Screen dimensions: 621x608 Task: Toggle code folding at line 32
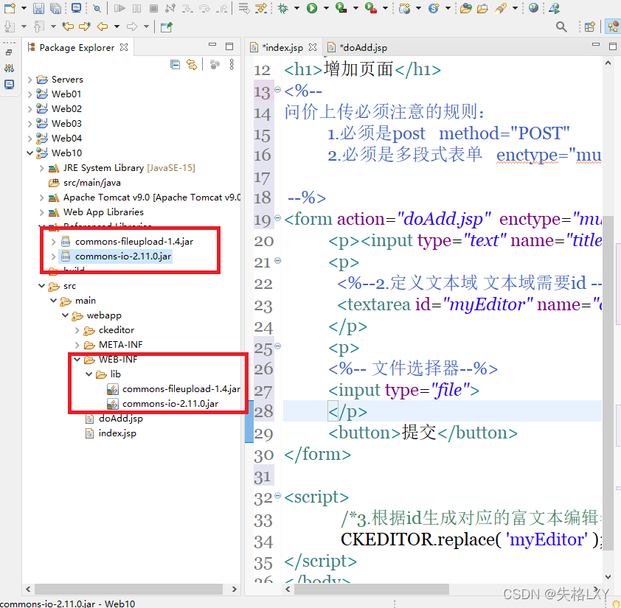(277, 495)
